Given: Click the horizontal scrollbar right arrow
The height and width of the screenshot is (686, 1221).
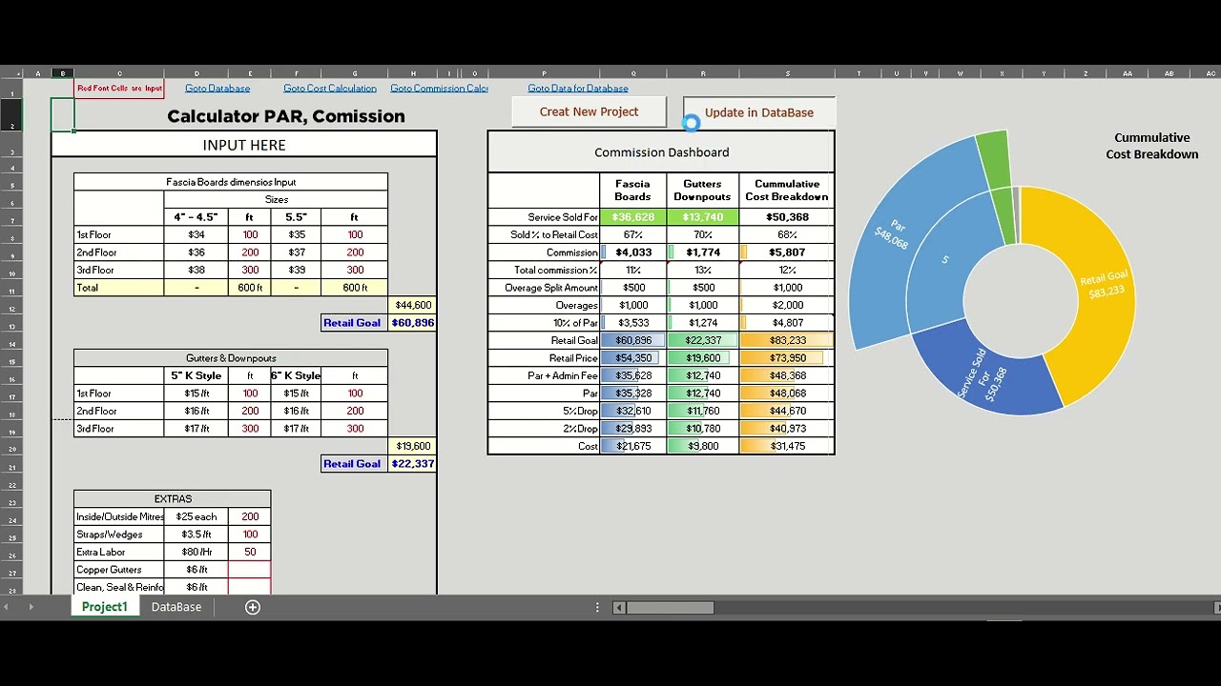Looking at the screenshot, I should (x=1216, y=608).
